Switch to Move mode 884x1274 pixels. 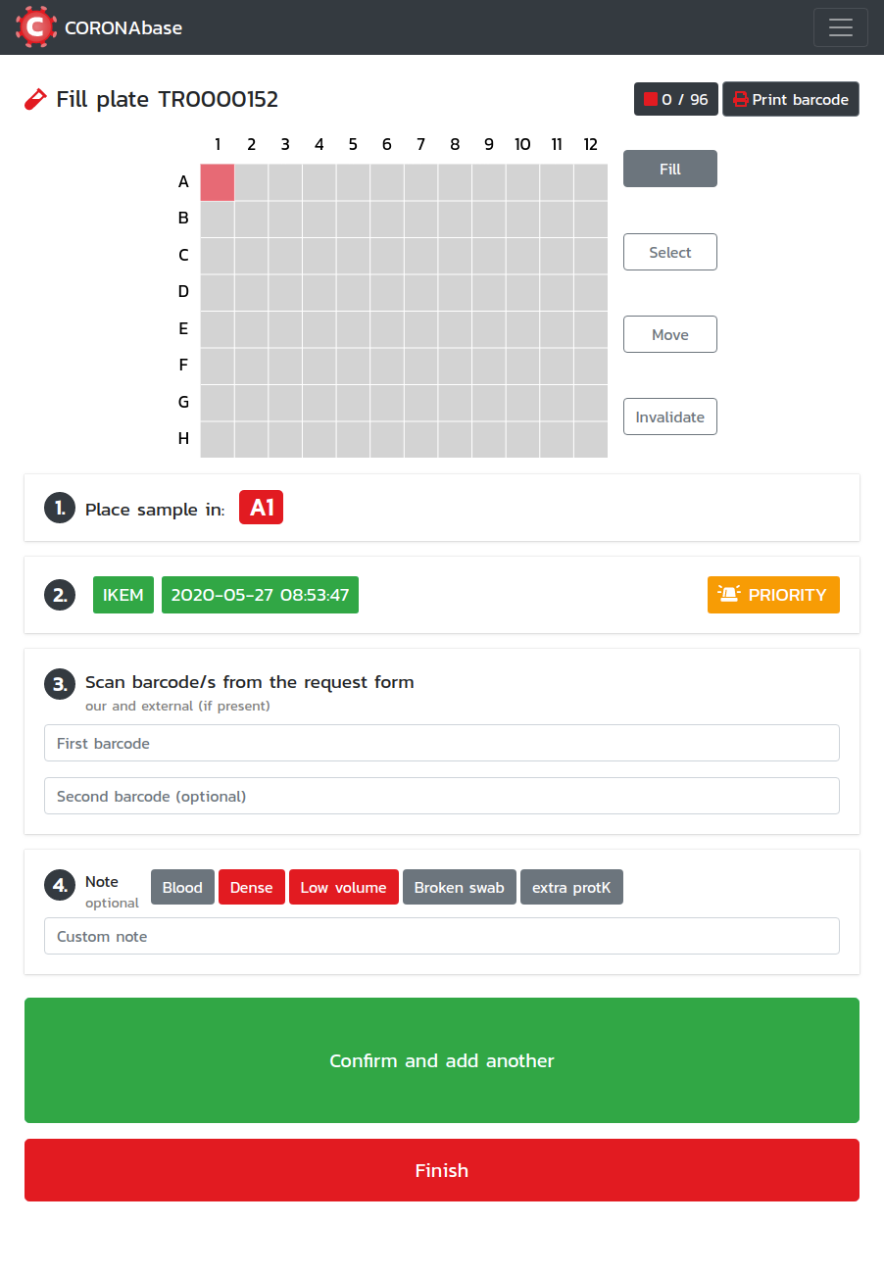click(670, 334)
